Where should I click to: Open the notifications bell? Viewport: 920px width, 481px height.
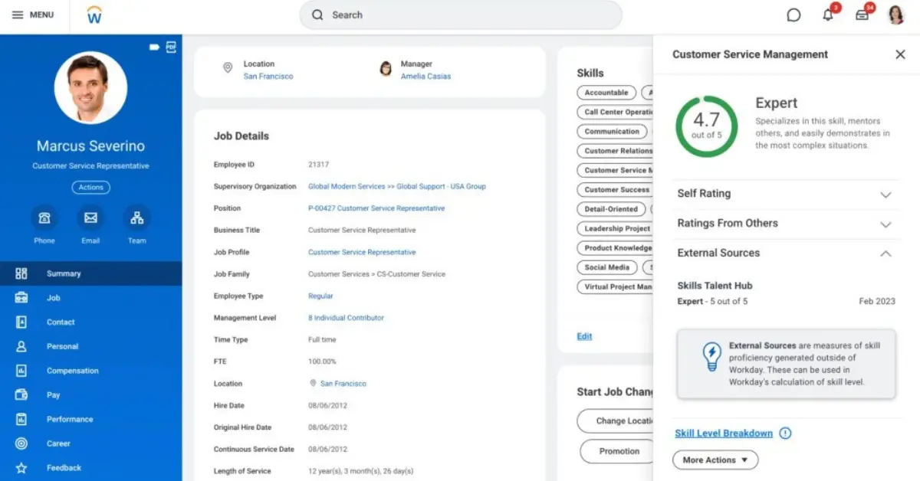pyautogui.click(x=827, y=15)
